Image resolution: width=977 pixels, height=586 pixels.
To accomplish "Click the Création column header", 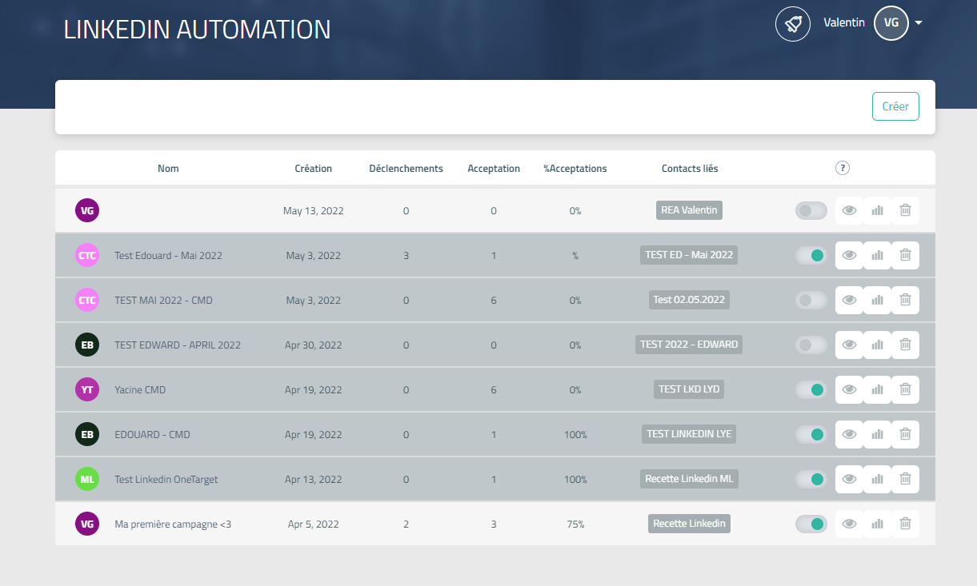I will coord(313,169).
